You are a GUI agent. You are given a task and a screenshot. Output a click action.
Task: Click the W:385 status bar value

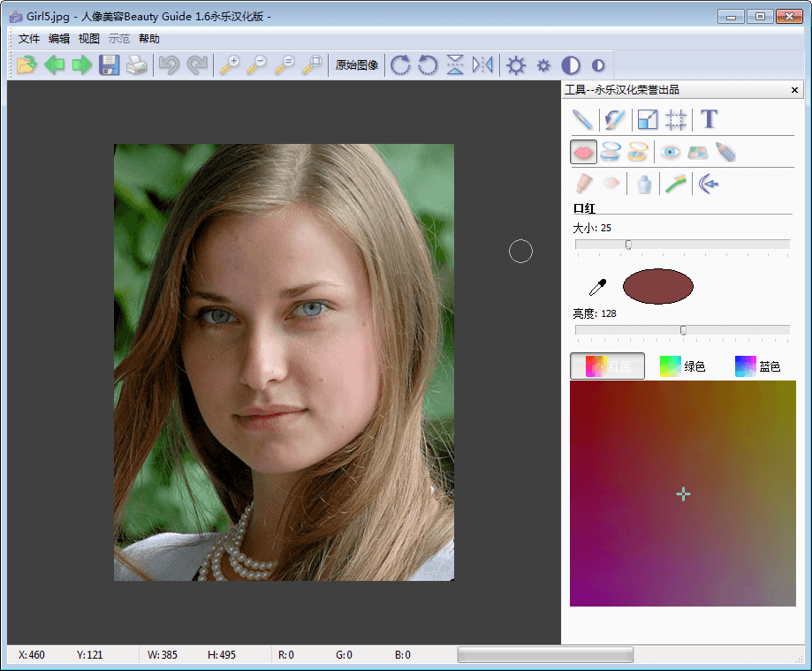coord(162,655)
